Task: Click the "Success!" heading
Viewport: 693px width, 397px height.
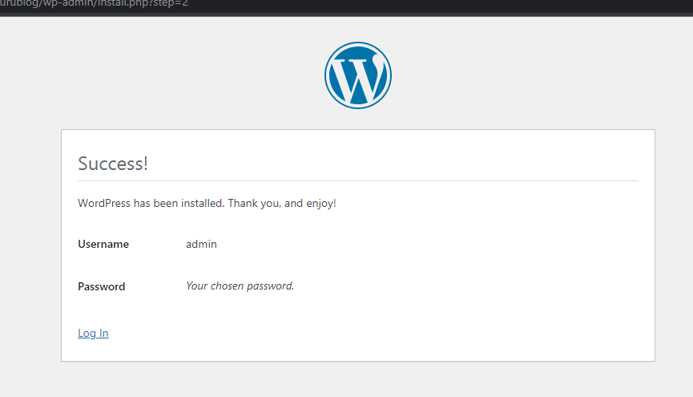Action: click(113, 164)
